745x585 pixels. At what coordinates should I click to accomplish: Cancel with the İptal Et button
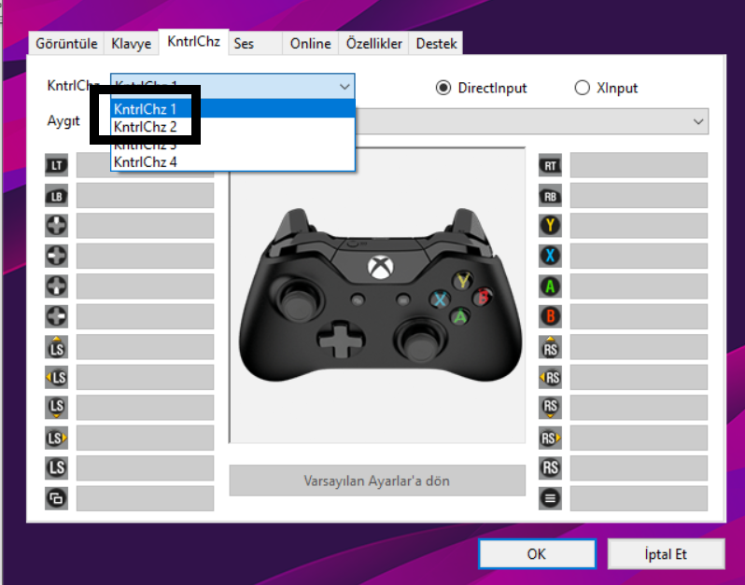pos(667,553)
